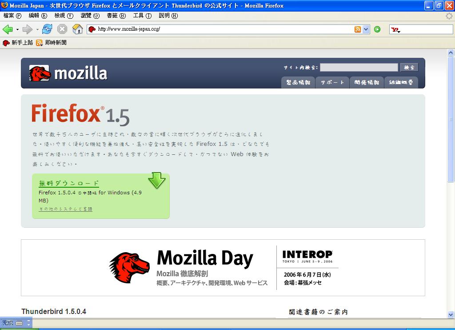Open the Mozilla Day banner title

pyautogui.click(x=205, y=258)
